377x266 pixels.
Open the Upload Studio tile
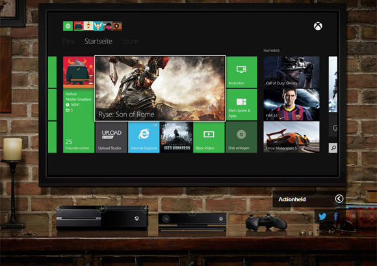(x=111, y=137)
